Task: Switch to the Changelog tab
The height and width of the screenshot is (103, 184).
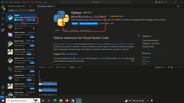Action: [x=74, y=30]
